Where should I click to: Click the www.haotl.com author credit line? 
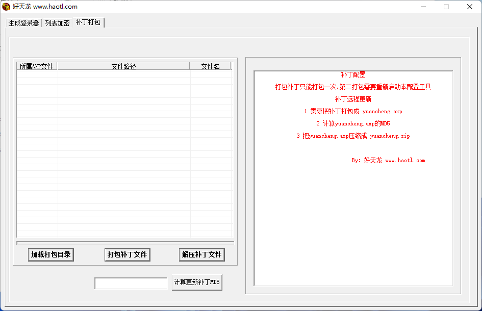388,161
